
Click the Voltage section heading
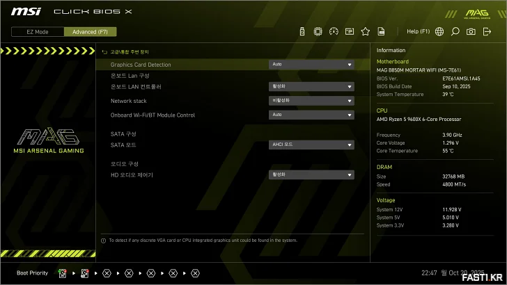point(386,200)
